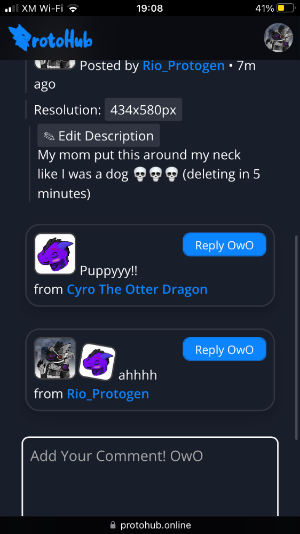Open Cyro's purple dragon avatar on Puppyyy comment
Image resolution: width=300 pixels, height=534 pixels.
pyautogui.click(x=55, y=254)
